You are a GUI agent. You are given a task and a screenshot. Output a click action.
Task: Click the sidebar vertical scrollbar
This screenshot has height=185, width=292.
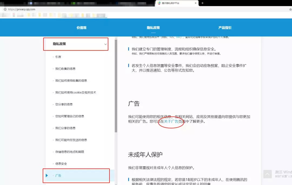[116, 87]
